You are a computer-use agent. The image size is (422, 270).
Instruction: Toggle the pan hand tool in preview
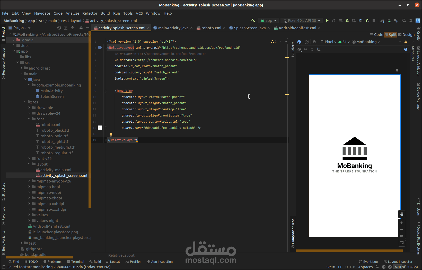[x=402, y=214]
